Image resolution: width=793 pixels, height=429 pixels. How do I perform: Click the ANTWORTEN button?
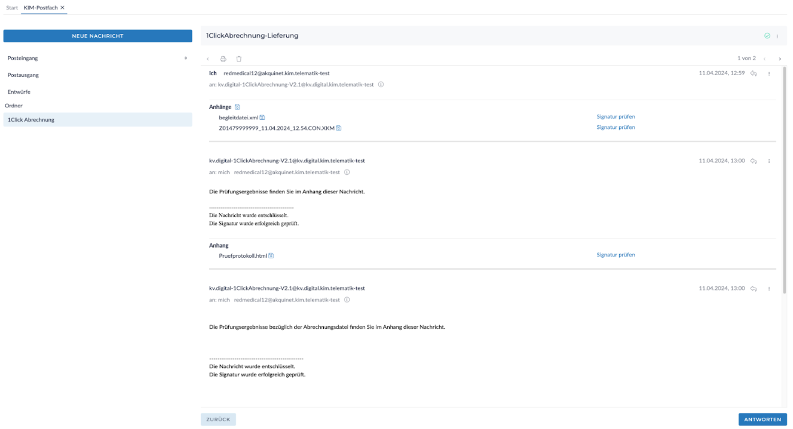(763, 419)
